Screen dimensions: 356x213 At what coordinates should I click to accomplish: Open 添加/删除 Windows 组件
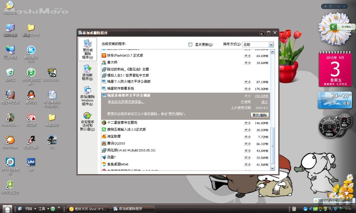[87, 96]
